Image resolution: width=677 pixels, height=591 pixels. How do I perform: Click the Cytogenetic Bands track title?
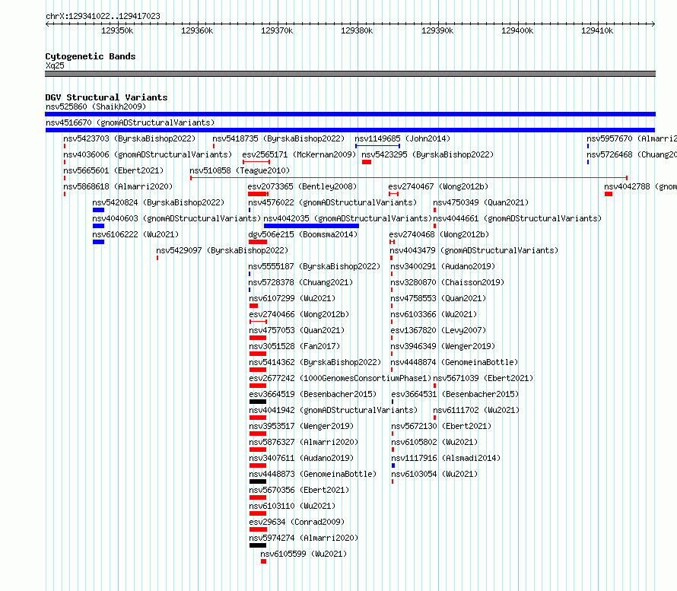click(91, 56)
